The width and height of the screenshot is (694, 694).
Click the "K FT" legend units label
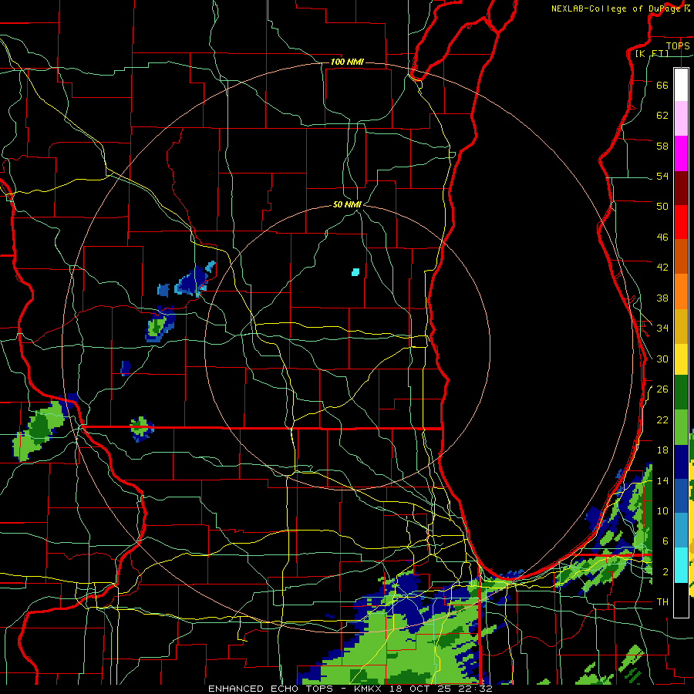coord(652,53)
